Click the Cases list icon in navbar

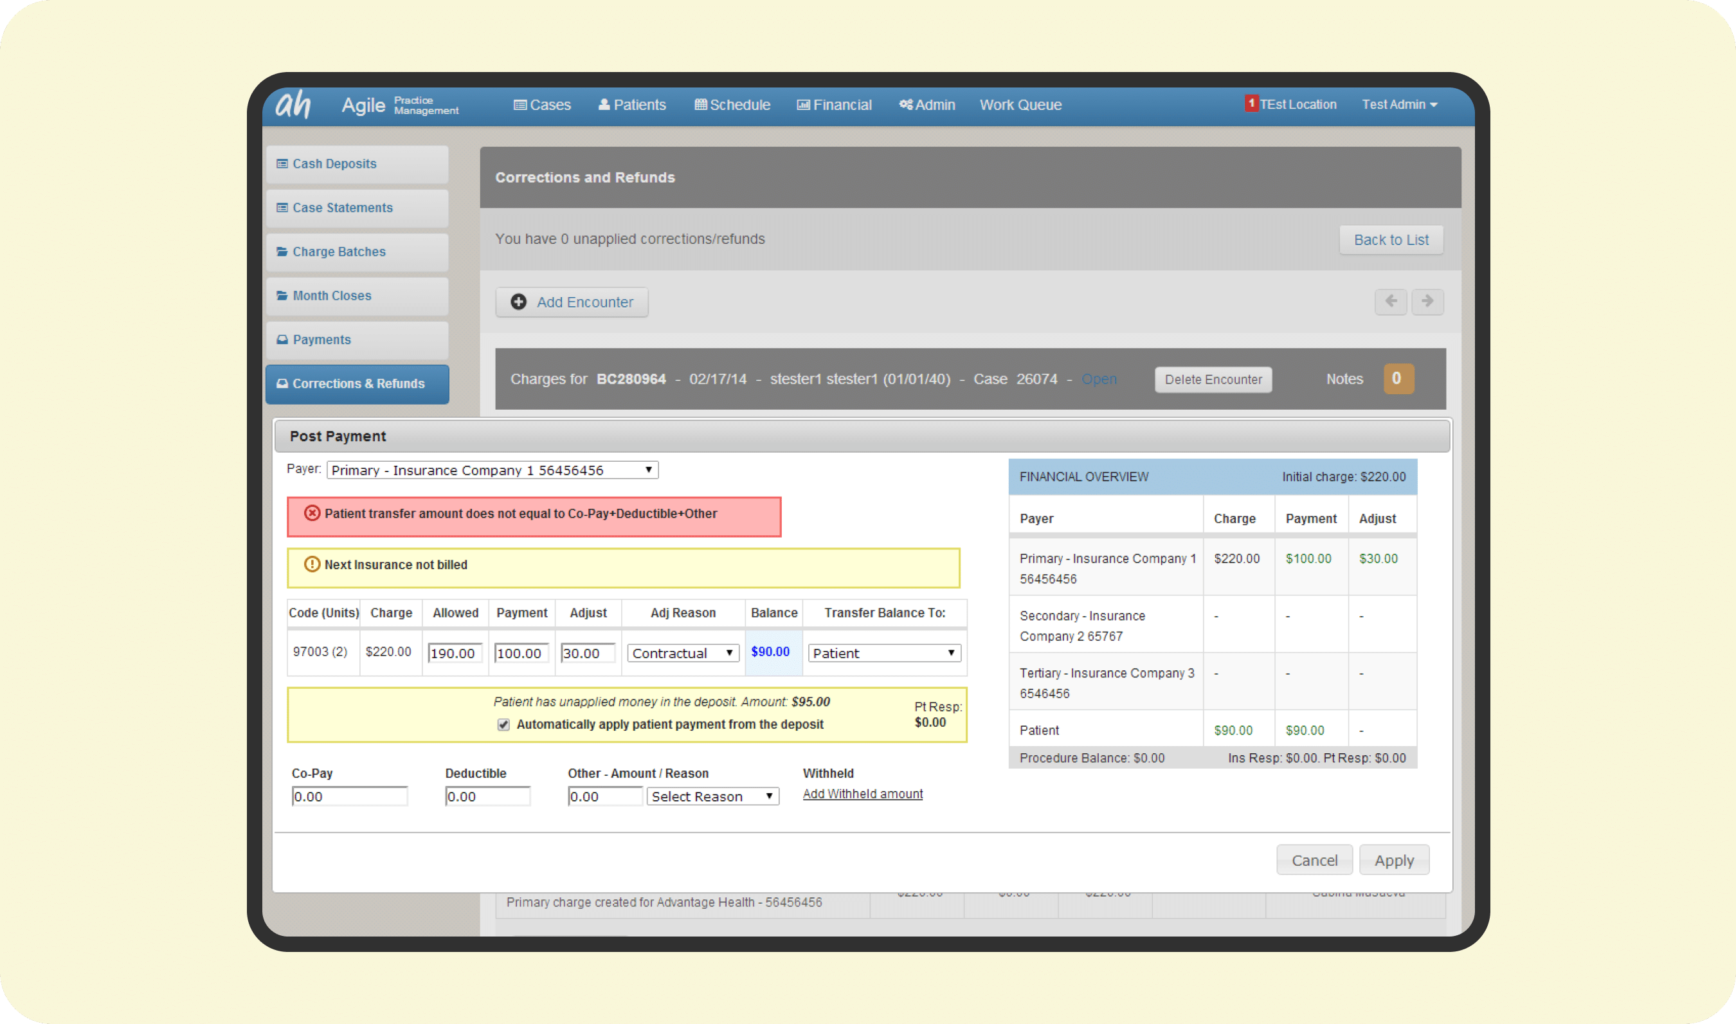tap(520, 105)
